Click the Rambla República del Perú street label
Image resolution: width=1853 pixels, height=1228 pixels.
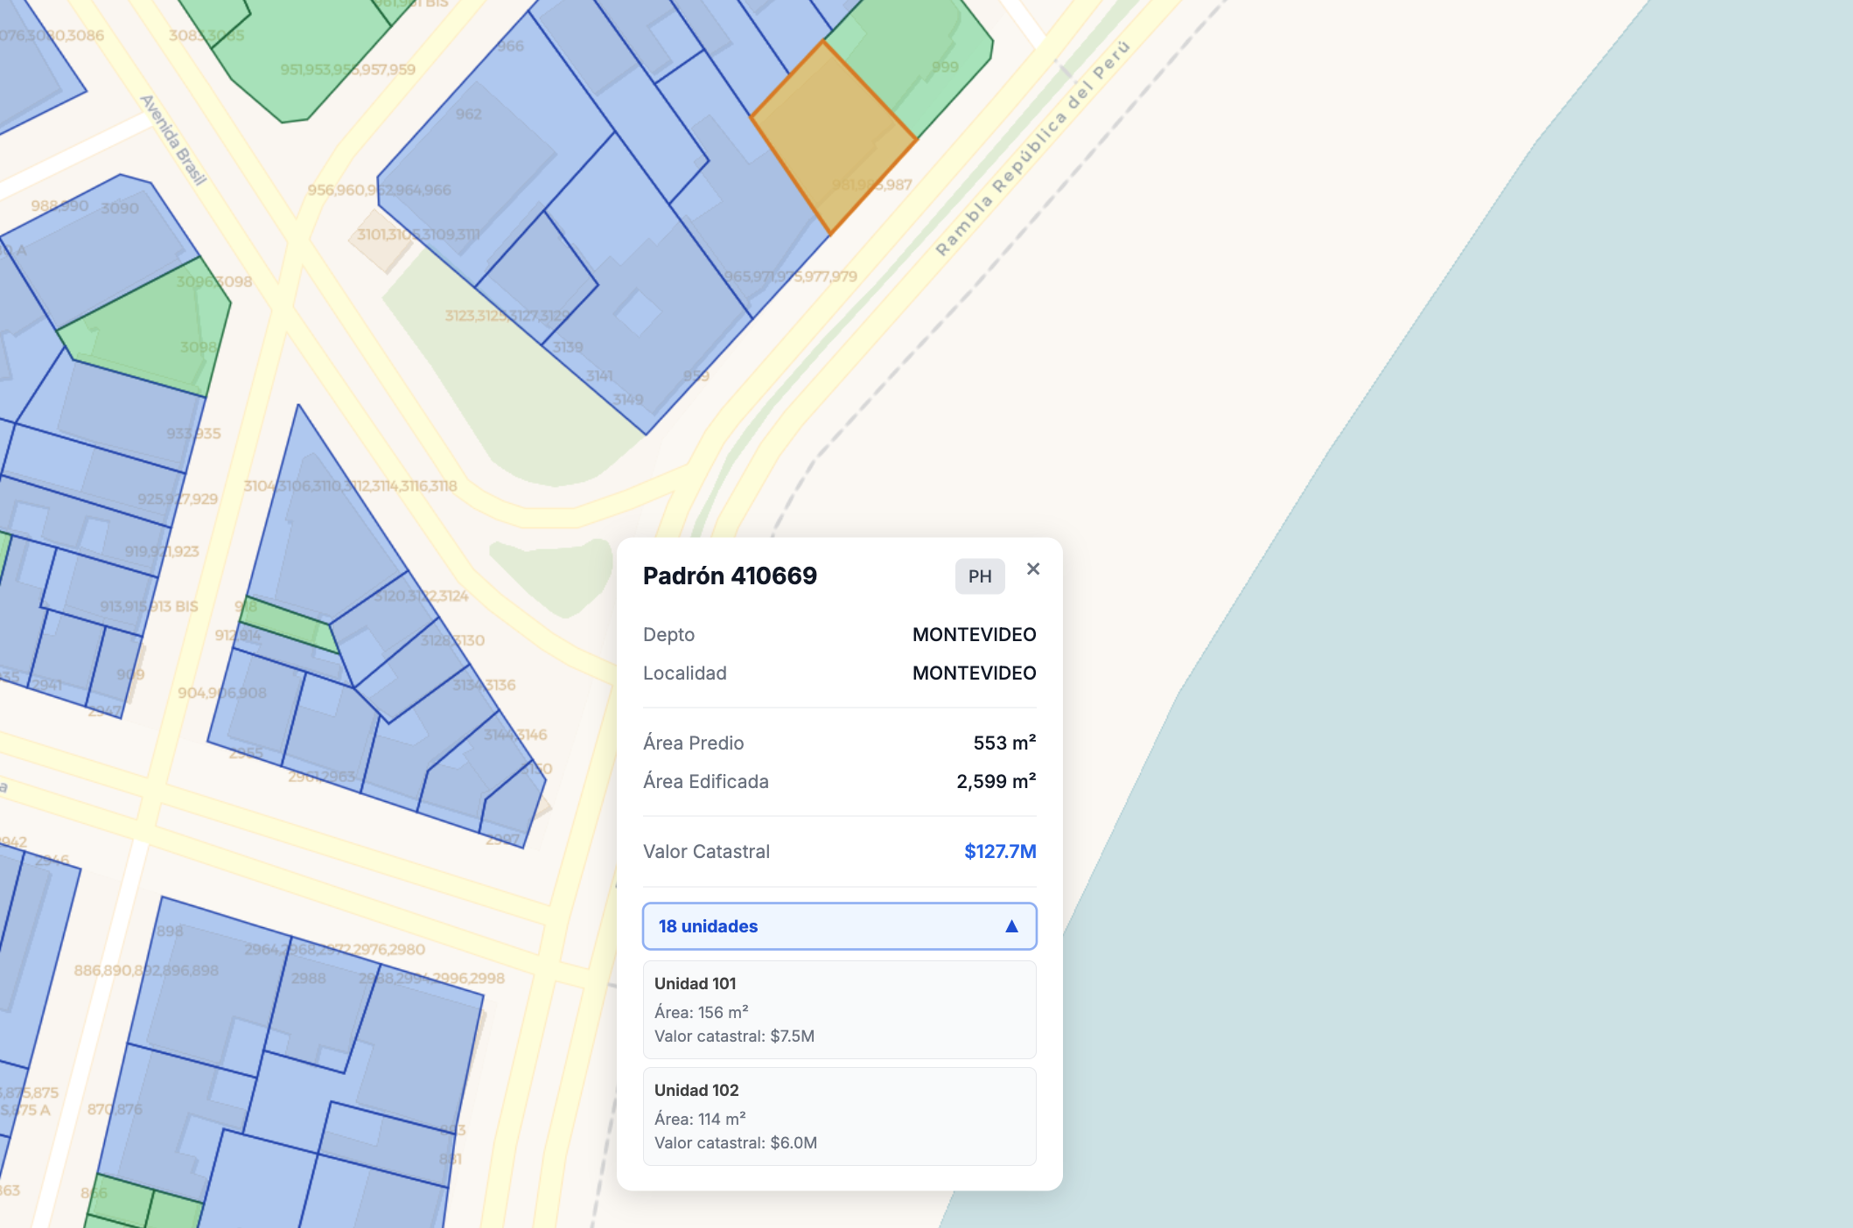(x=1032, y=149)
